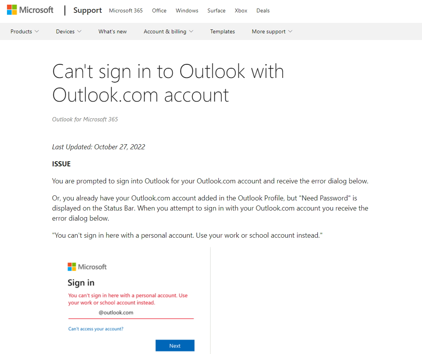Select the Support header item

click(87, 10)
